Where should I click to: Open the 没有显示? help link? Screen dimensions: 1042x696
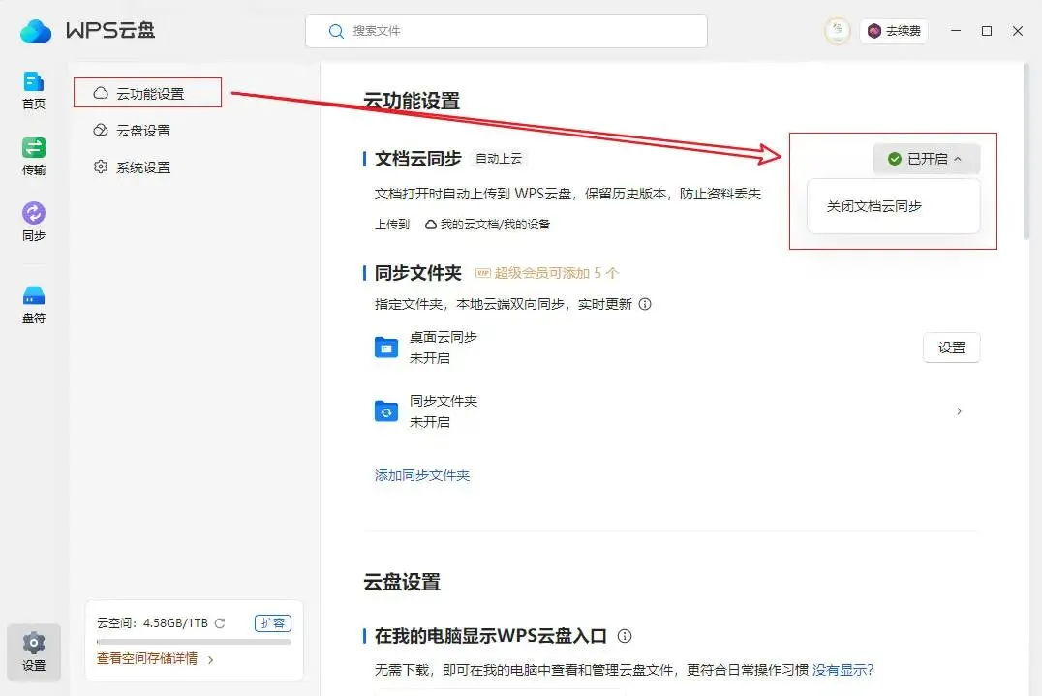[843, 670]
